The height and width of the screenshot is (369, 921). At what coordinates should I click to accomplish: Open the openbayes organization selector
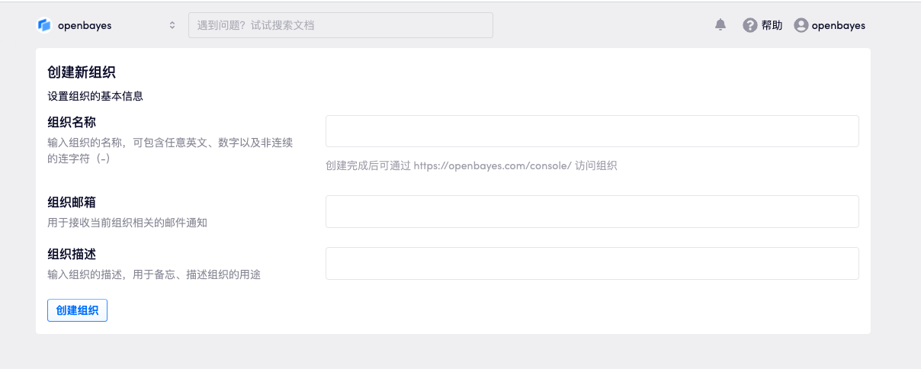[85, 25]
